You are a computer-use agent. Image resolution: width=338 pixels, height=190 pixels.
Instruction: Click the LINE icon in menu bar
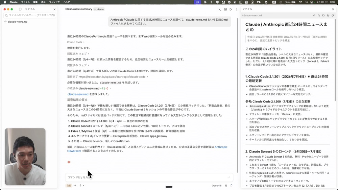(x=217, y=2)
